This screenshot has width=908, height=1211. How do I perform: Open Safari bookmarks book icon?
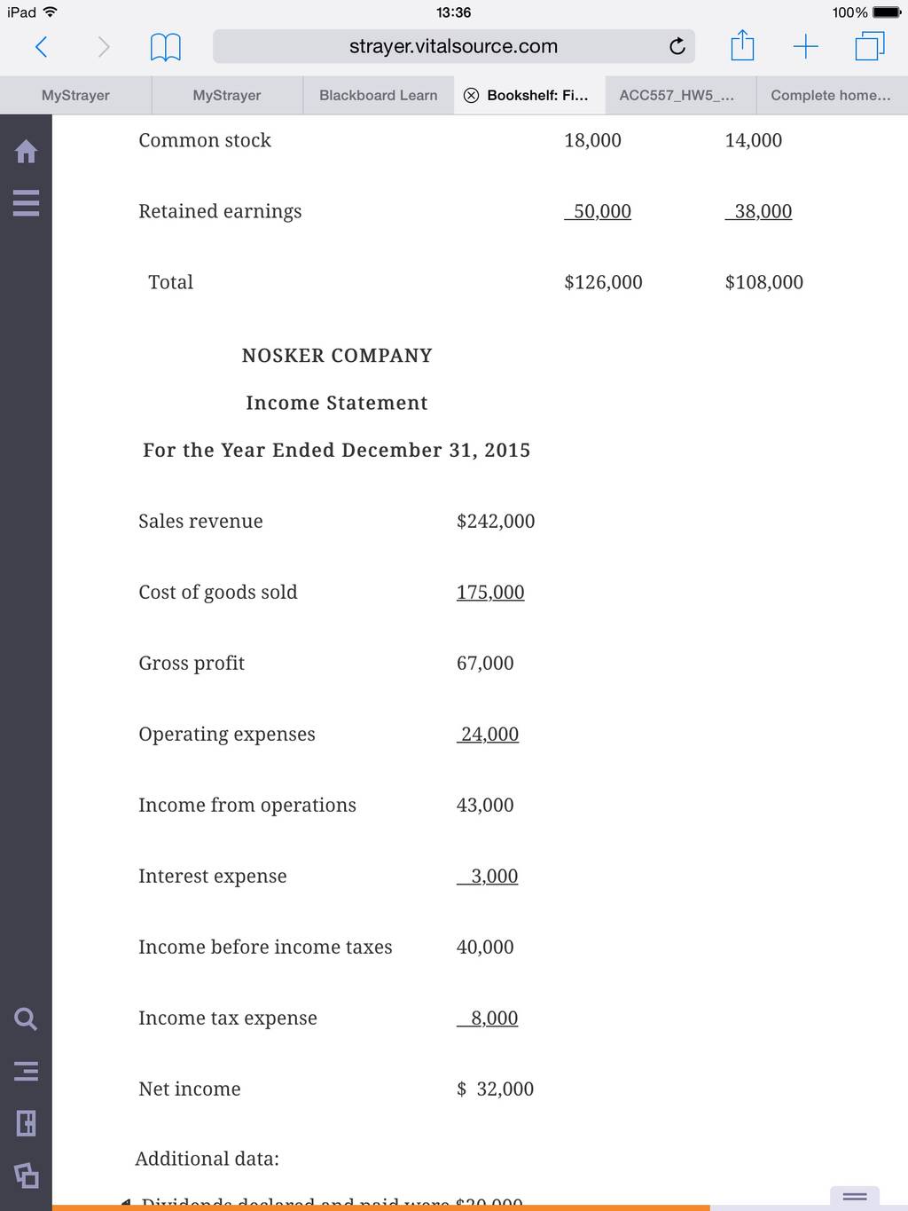coord(165,47)
